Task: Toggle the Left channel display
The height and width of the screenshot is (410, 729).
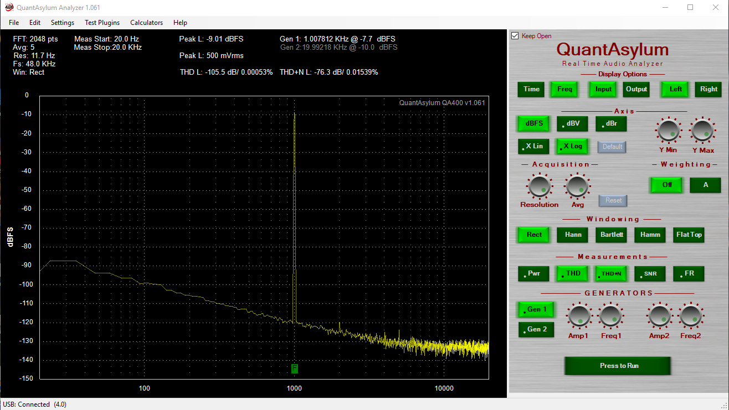Action: click(676, 89)
